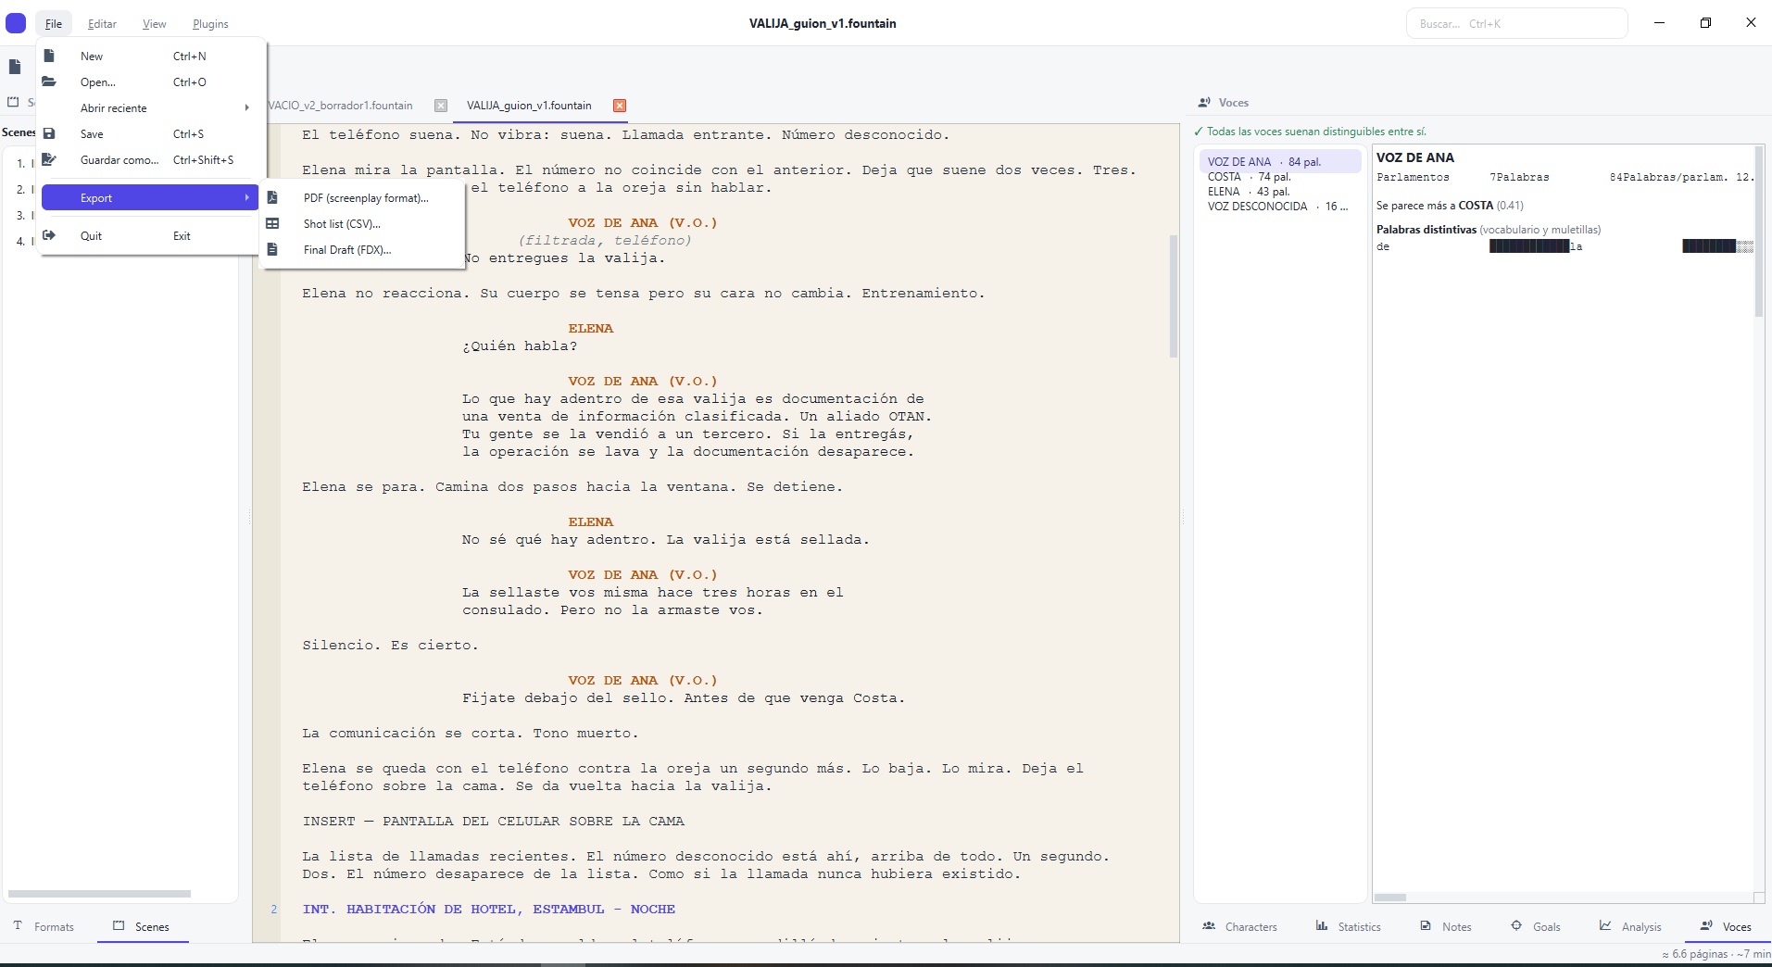Close the VACIO_v2_borrador1.fountain tab

tap(441, 106)
